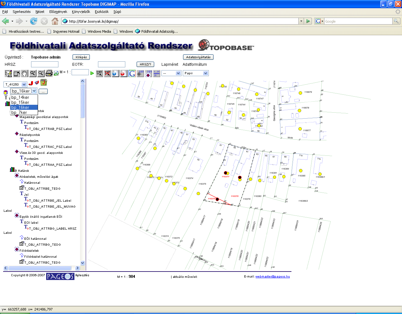
Task: Click the layer panel vertical scrollbar thumb
Action: 83,101
